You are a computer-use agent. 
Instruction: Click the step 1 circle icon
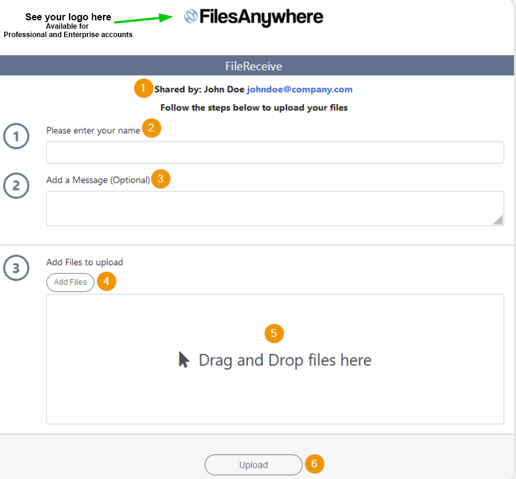16,136
